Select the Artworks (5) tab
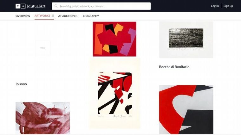 point(44,16)
